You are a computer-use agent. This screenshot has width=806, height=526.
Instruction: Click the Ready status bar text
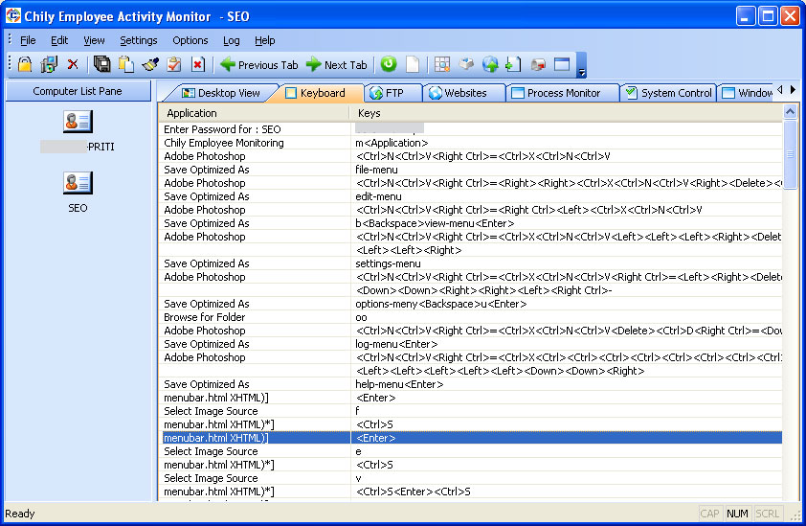[x=20, y=514]
